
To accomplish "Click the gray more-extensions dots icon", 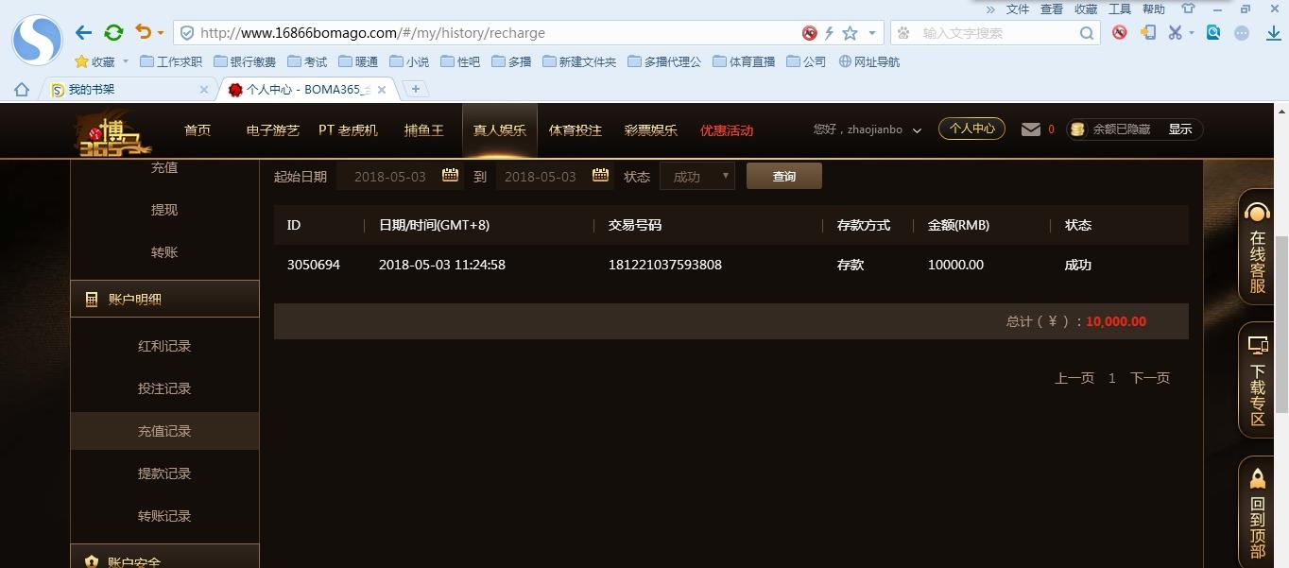I will [1243, 32].
